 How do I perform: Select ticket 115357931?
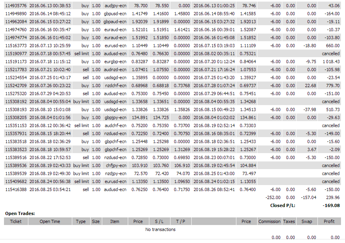point(16,134)
